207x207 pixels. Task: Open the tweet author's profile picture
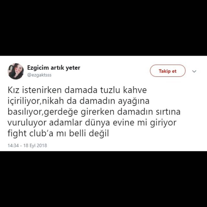coord(16,71)
